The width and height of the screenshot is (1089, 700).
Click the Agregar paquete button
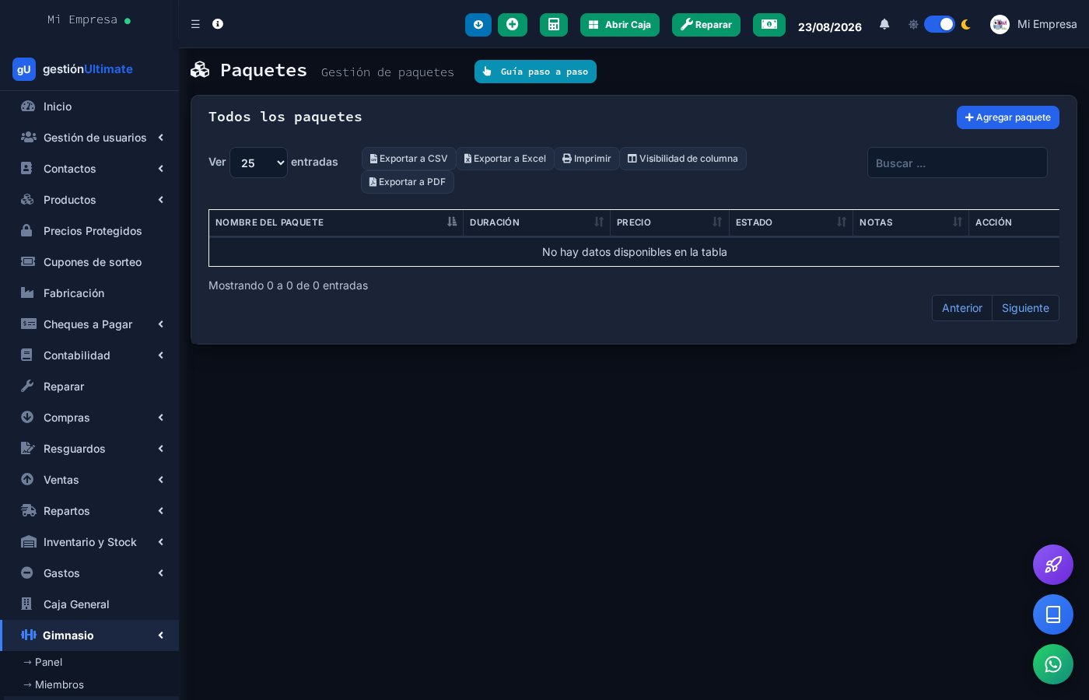[1008, 117]
